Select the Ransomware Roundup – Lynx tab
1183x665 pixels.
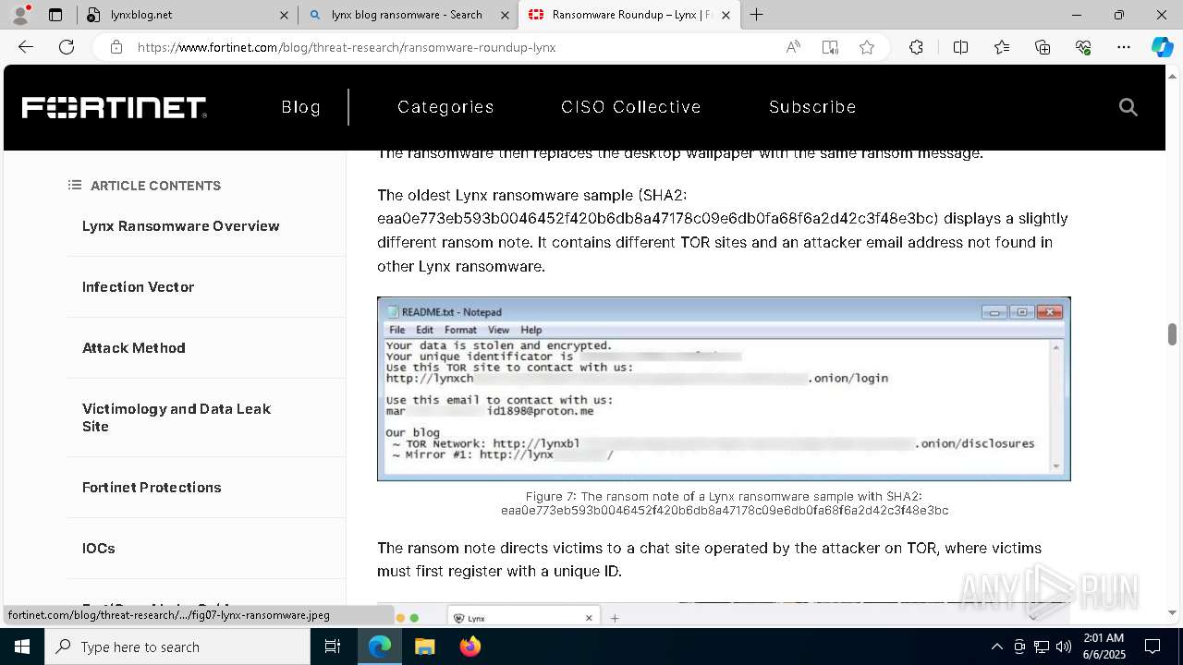pos(628,15)
